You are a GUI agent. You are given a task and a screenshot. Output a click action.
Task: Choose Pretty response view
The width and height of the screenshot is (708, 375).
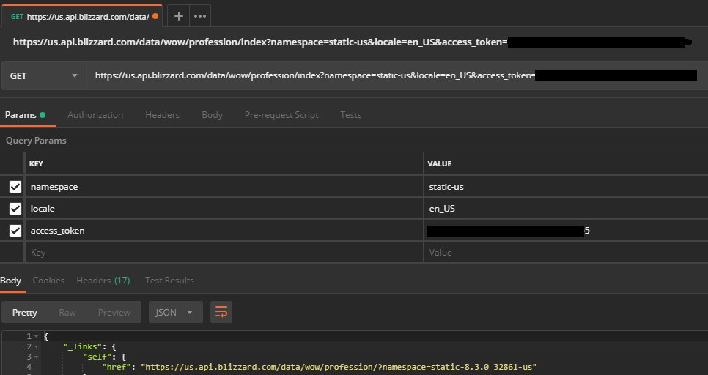(x=25, y=312)
